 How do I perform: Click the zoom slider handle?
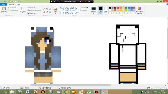160,88
